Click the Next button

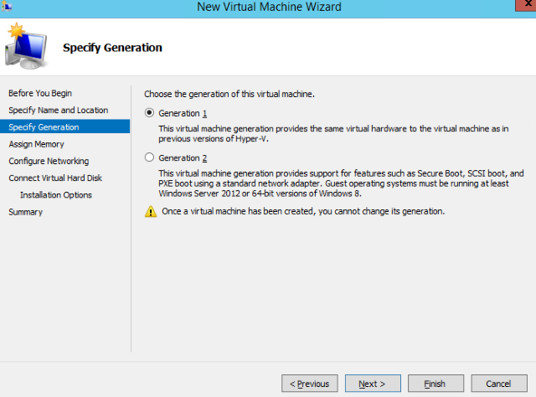[x=373, y=384]
